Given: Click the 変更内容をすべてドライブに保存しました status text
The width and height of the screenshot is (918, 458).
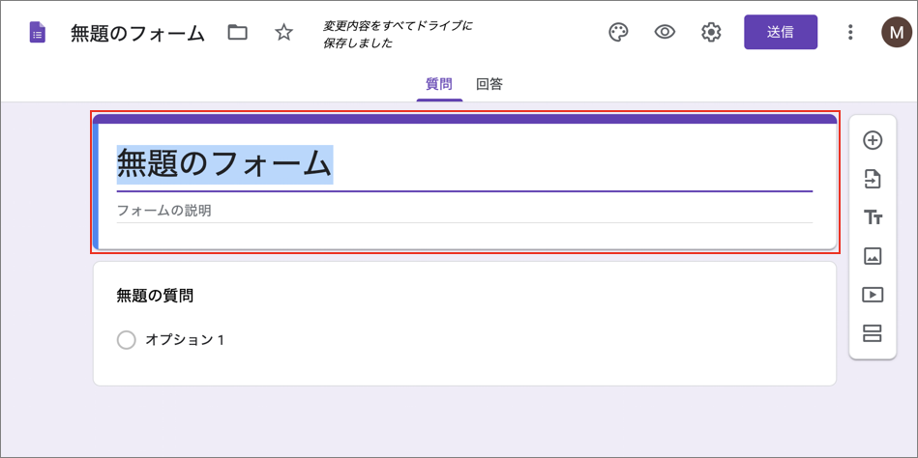Looking at the screenshot, I should [x=399, y=35].
